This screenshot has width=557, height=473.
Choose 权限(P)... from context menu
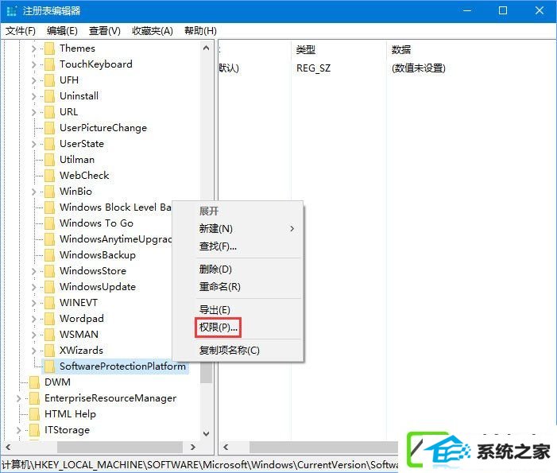click(218, 328)
